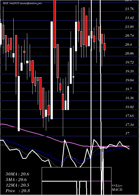Image resolution: width=139 pixels, height=195 pixels.
Task: Select the 20.4 price axis label
Action: [x=128, y=45]
